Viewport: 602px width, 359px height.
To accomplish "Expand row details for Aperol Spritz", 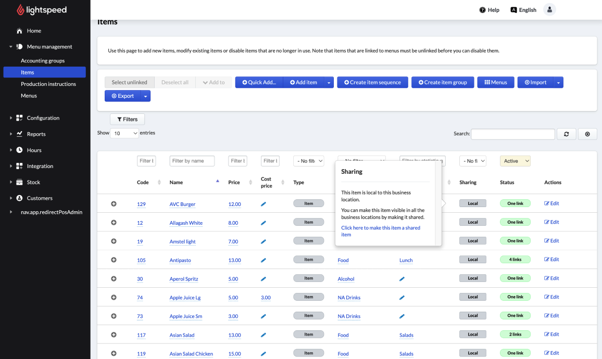I will pyautogui.click(x=114, y=278).
